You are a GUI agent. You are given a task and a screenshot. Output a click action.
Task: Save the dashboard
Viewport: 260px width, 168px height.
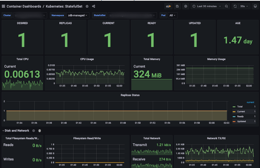coord(177,6)
